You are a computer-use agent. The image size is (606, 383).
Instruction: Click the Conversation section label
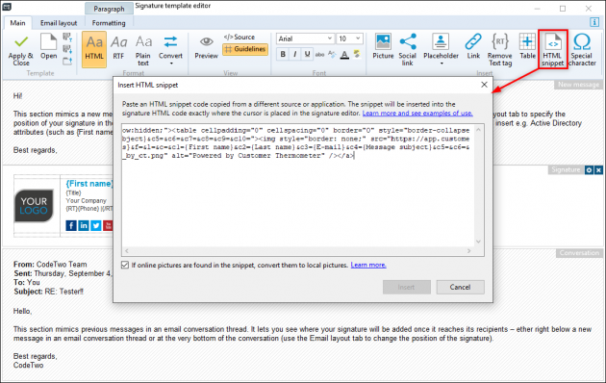click(579, 253)
